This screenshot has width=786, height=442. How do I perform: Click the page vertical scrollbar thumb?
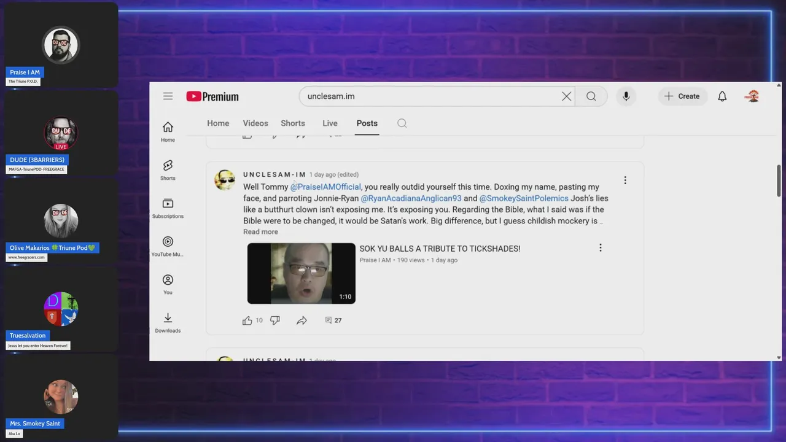pyautogui.click(x=779, y=181)
